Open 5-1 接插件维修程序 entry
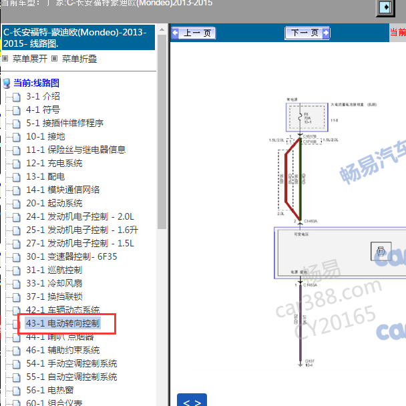 pyautogui.click(x=65, y=123)
